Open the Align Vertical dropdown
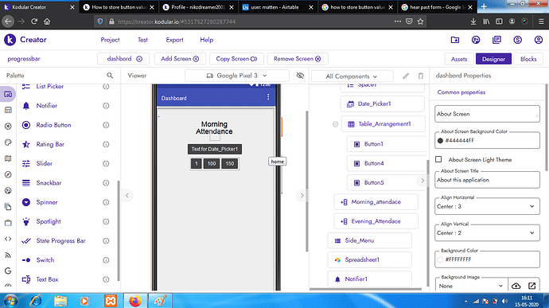549x308 pixels. (x=487, y=233)
